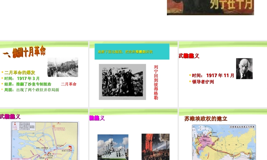
Task: Click the Aurora cruiser photo
Action: pyautogui.click(x=113, y=147)
